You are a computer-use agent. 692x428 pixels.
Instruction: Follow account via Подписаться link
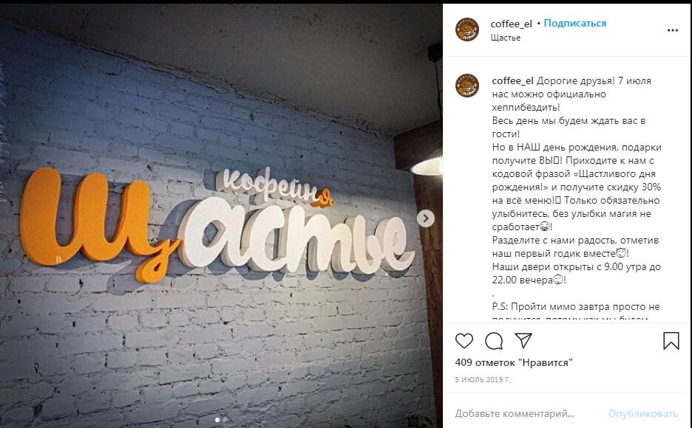click(x=574, y=24)
